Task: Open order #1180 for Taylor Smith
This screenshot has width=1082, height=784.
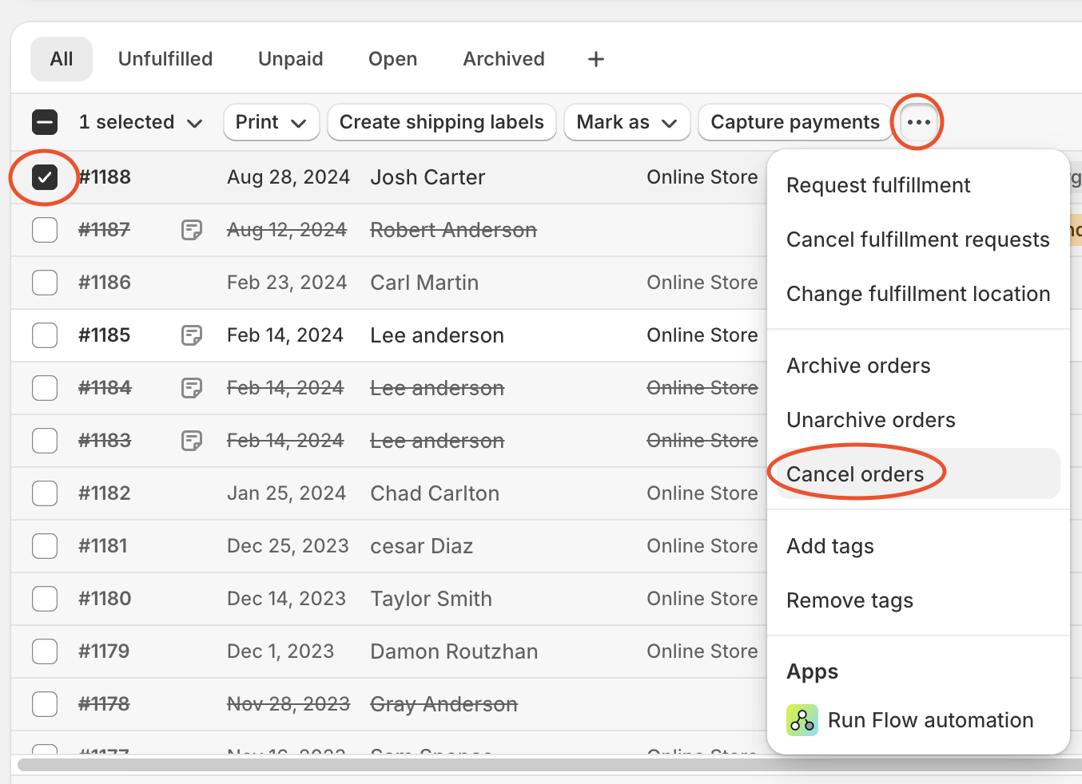Action: (105, 599)
